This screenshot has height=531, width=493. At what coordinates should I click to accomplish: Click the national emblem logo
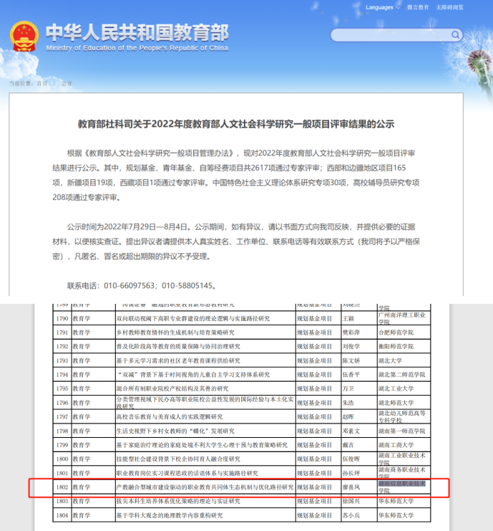24,37
